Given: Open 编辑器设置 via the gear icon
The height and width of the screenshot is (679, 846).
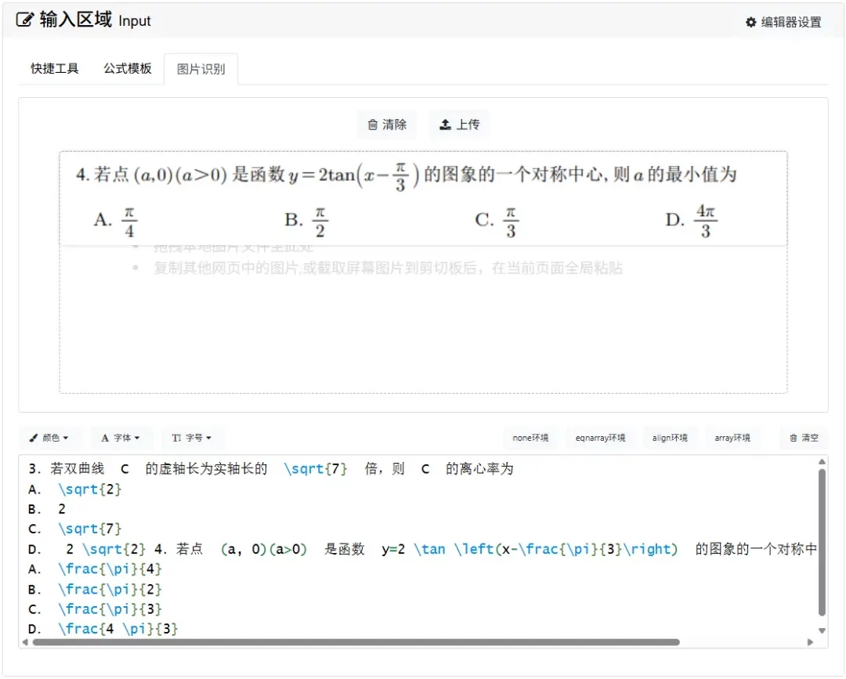Looking at the screenshot, I should tap(750, 23).
